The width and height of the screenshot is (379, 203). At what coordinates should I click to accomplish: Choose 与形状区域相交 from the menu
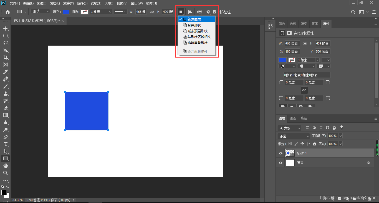(x=196, y=37)
